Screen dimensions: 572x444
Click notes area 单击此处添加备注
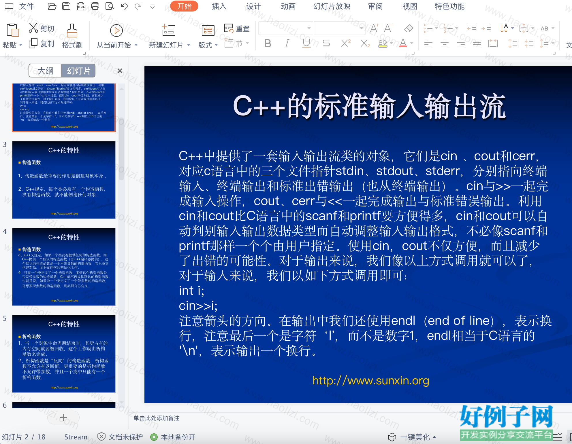coord(156,418)
